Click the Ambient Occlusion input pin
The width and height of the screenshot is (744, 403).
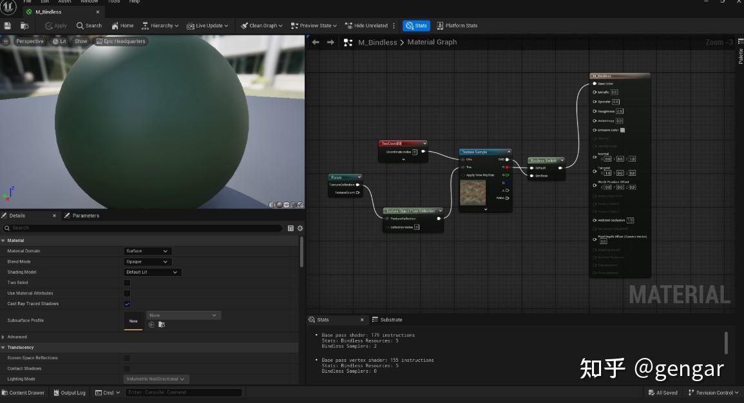[595, 220]
